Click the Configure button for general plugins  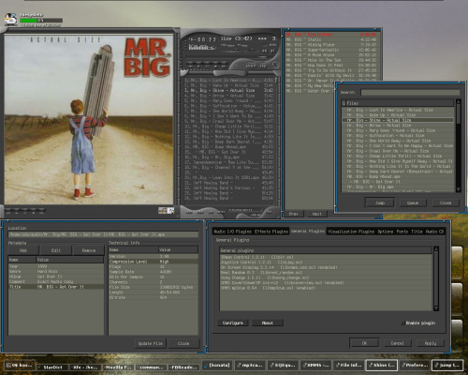pos(233,322)
